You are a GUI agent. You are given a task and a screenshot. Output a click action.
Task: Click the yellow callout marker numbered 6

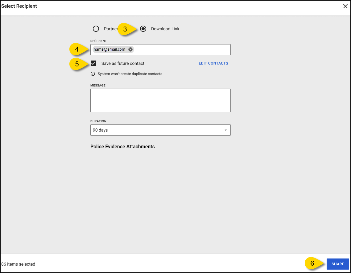tap(312, 264)
